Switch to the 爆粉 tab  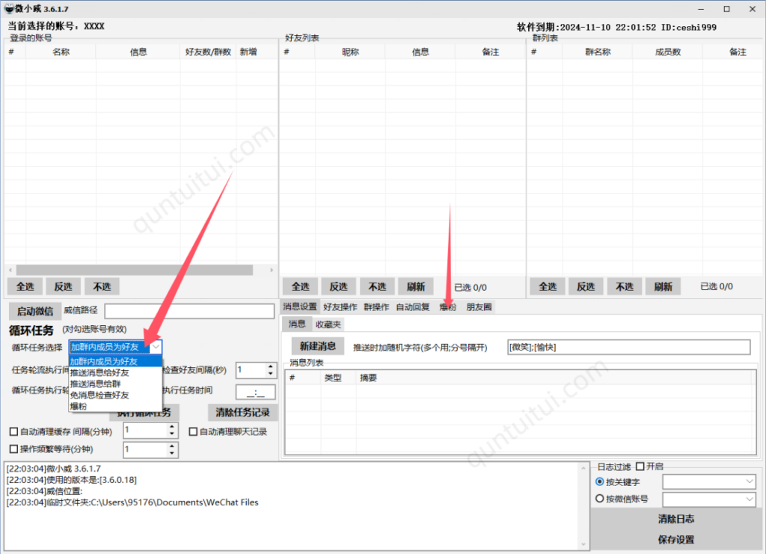point(447,307)
